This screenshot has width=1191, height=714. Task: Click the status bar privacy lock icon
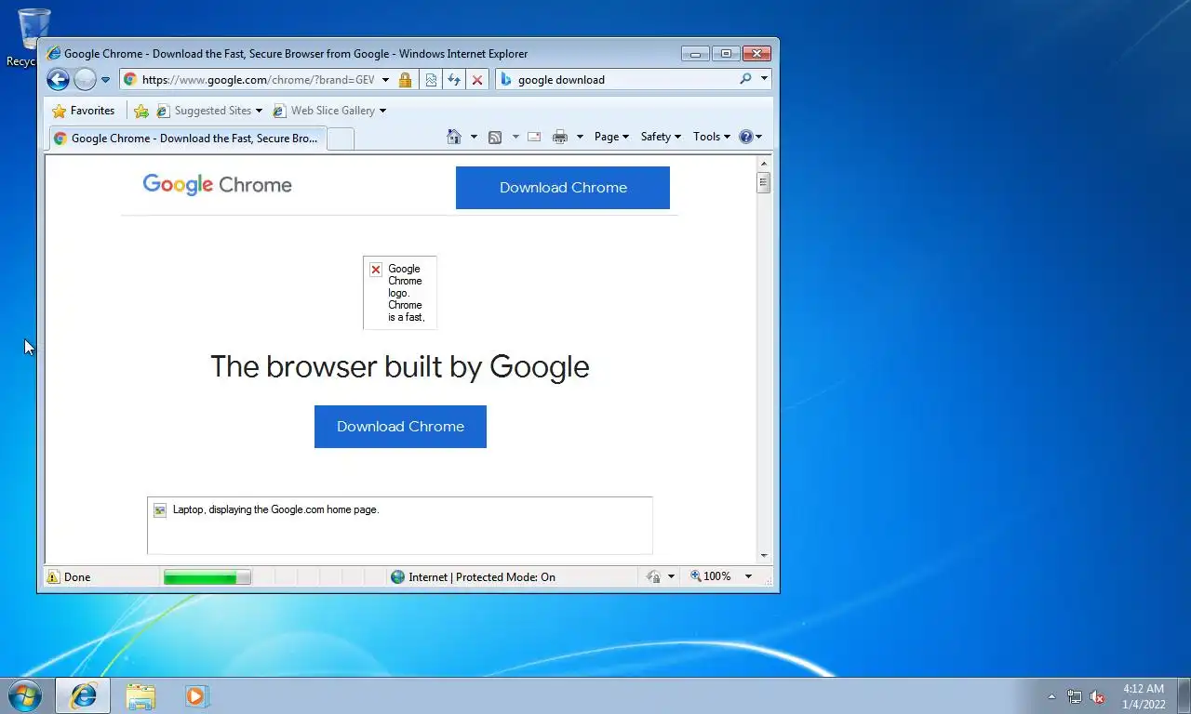click(654, 577)
